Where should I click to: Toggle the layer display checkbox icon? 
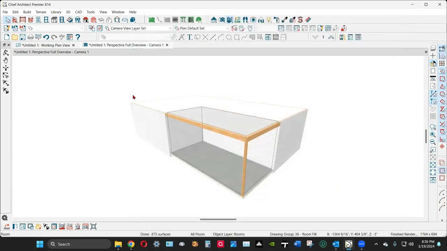(x=100, y=28)
